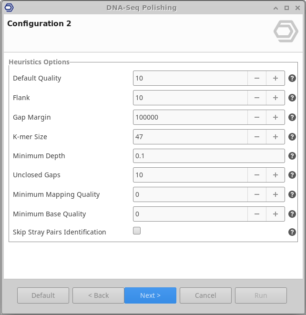Show Minimum Mapping Quality help

point(292,194)
